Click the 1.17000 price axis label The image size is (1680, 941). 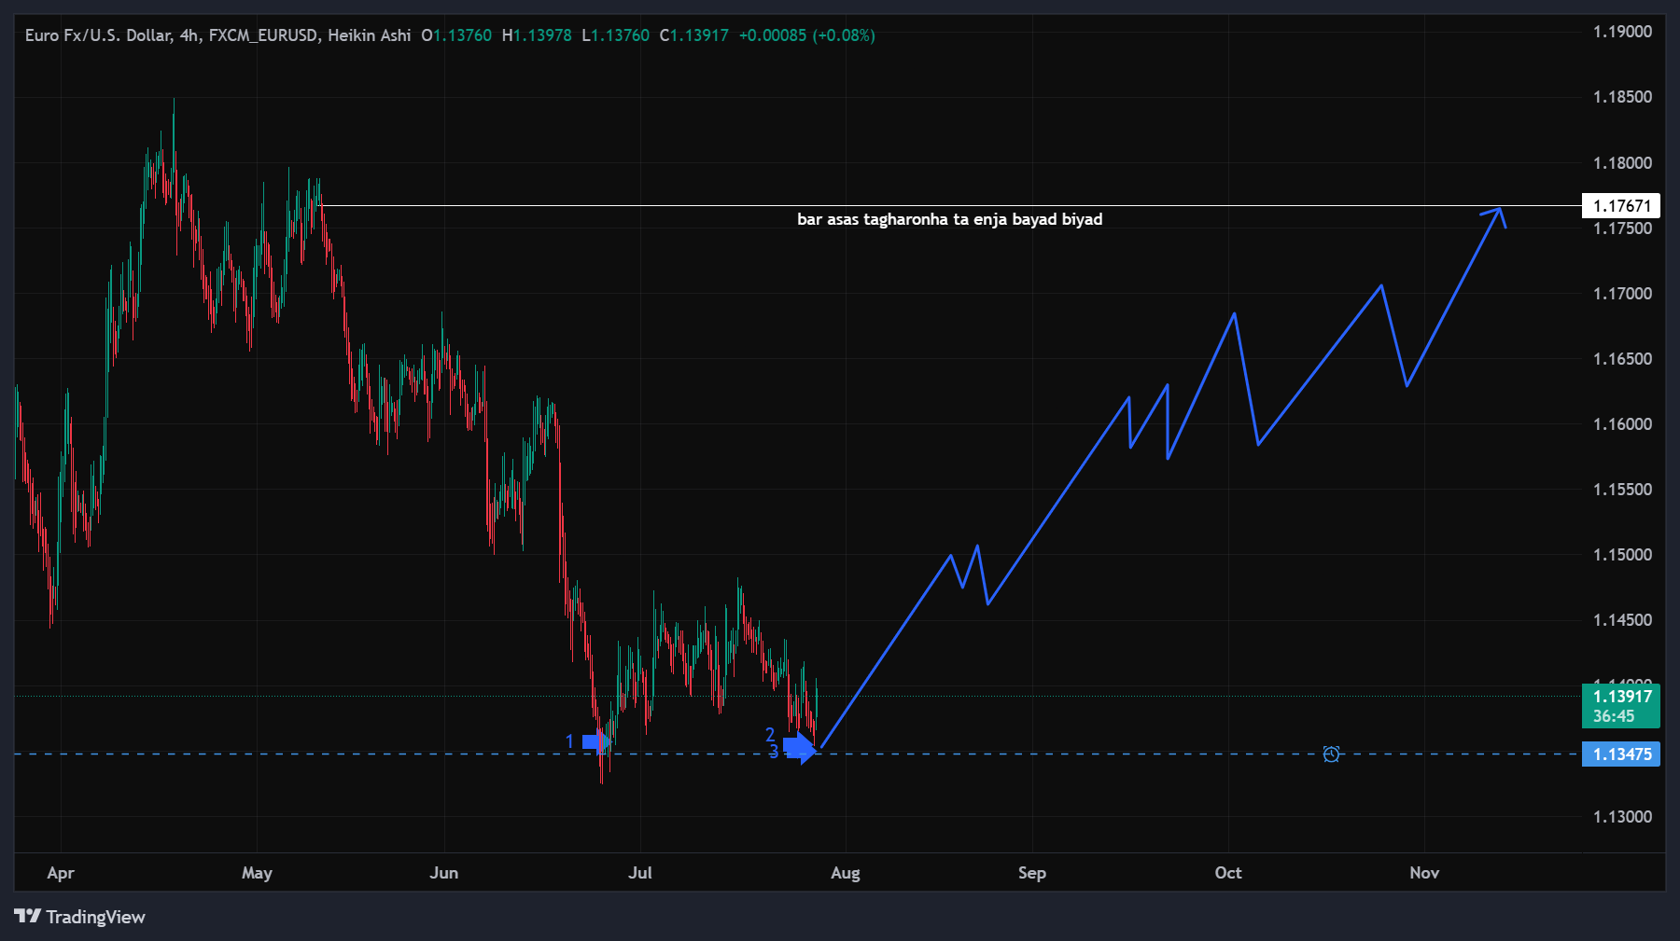click(1622, 294)
